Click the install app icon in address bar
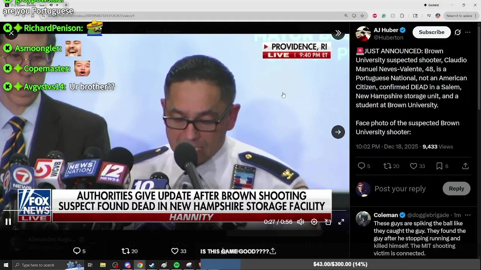The height and width of the screenshot is (270, 481). coord(354,16)
